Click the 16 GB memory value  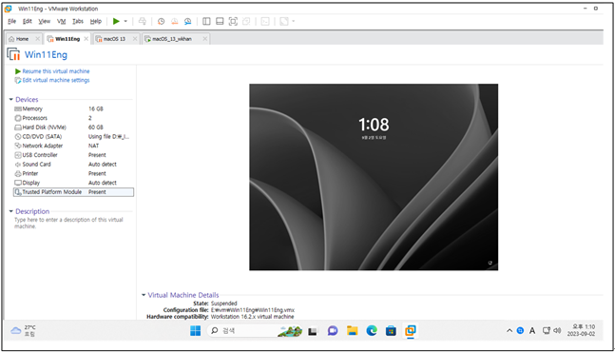pos(96,108)
